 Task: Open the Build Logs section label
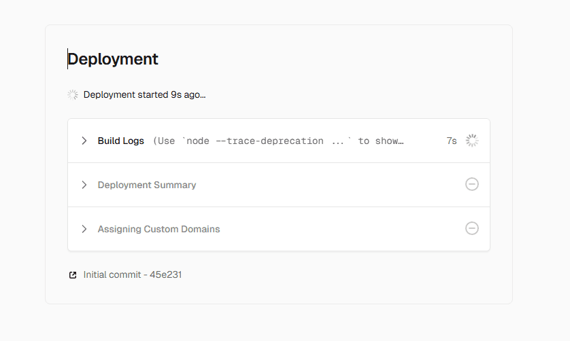click(x=120, y=141)
